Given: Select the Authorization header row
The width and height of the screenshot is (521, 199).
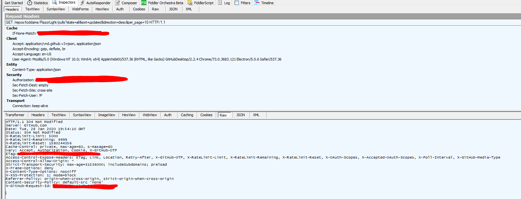Looking at the screenshot, I should 70,80.
